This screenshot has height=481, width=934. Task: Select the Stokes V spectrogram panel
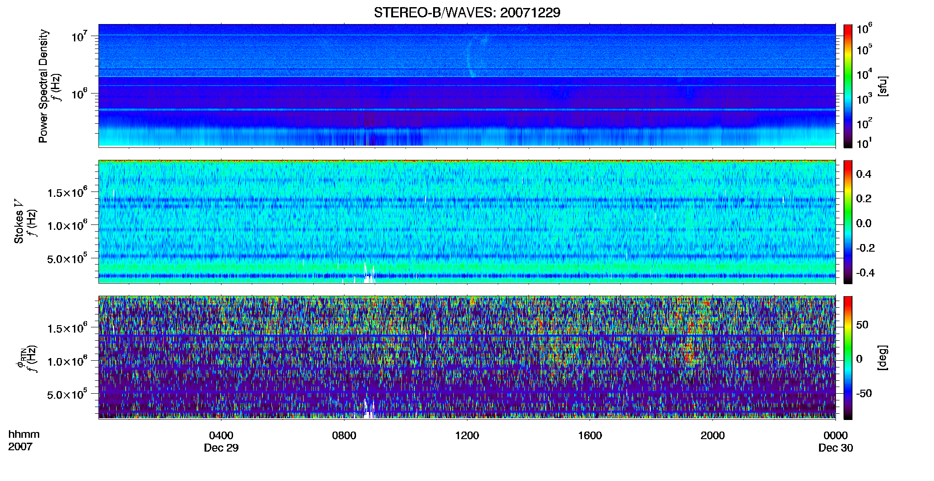467,222
